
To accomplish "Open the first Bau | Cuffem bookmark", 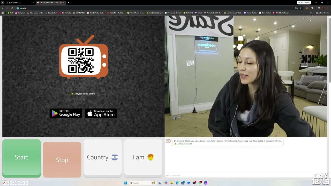I will pyautogui.click(x=51, y=13).
